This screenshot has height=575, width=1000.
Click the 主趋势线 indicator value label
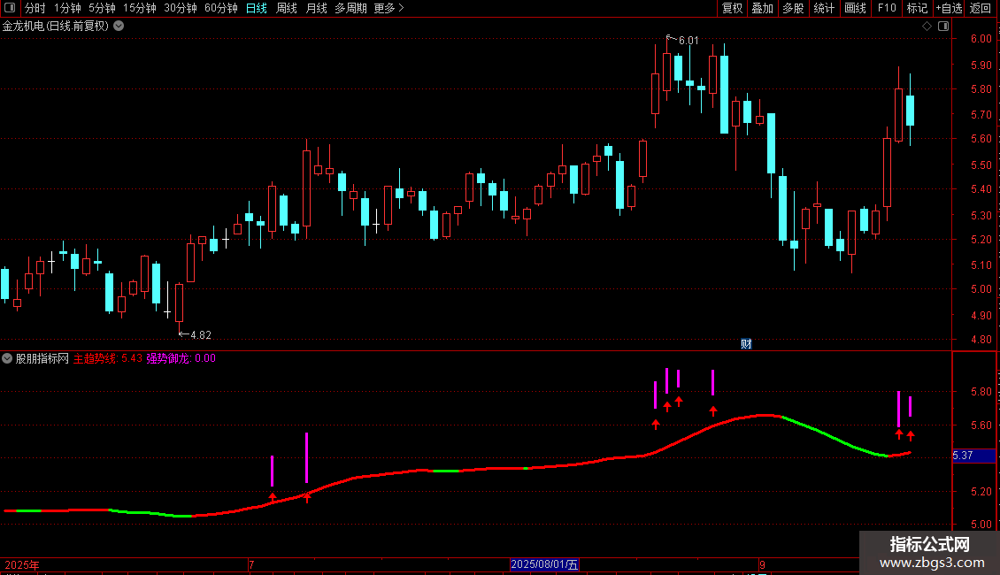[x=108, y=358]
